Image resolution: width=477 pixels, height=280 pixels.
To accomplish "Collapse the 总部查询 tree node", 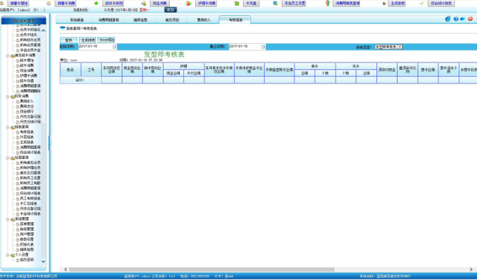I will (x=8, y=158).
